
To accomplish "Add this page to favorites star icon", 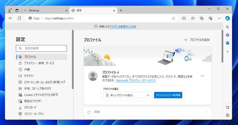I will click(173, 18).
